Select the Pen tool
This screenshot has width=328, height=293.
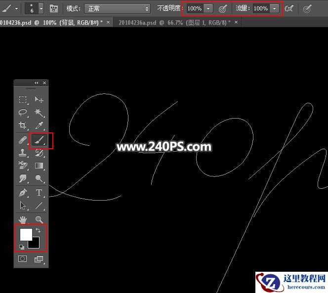tap(23, 193)
